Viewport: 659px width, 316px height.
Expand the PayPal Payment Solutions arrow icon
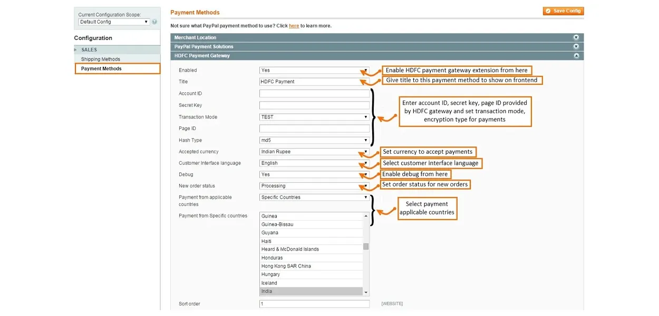coord(576,46)
